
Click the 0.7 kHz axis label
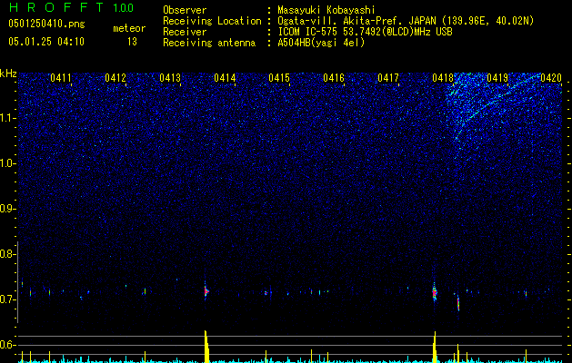point(7,299)
